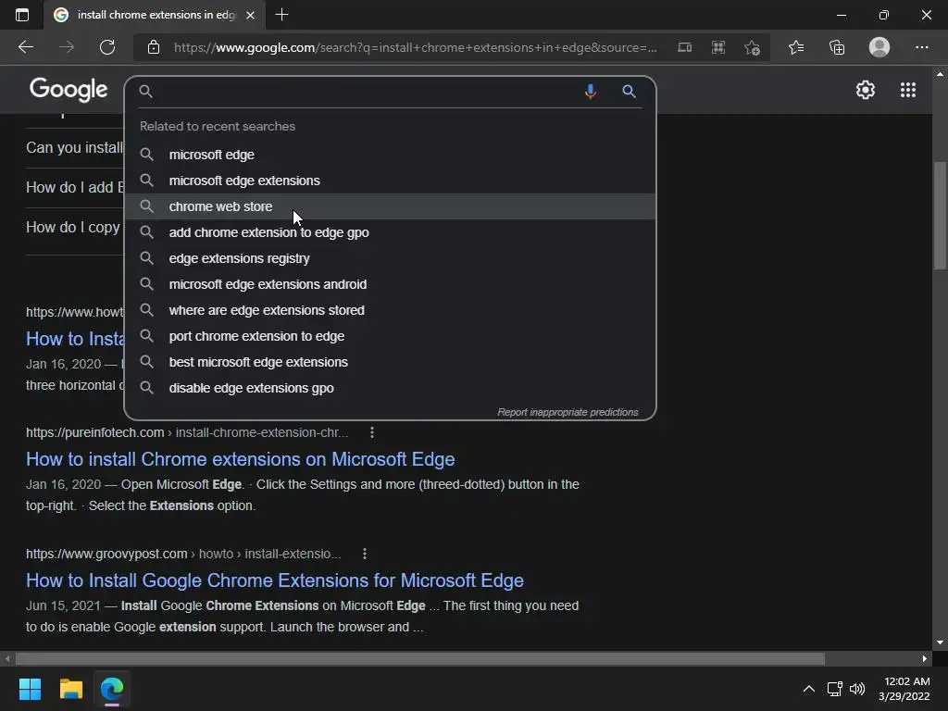Click the Google logo
This screenshot has height=711, width=948.
69,90
